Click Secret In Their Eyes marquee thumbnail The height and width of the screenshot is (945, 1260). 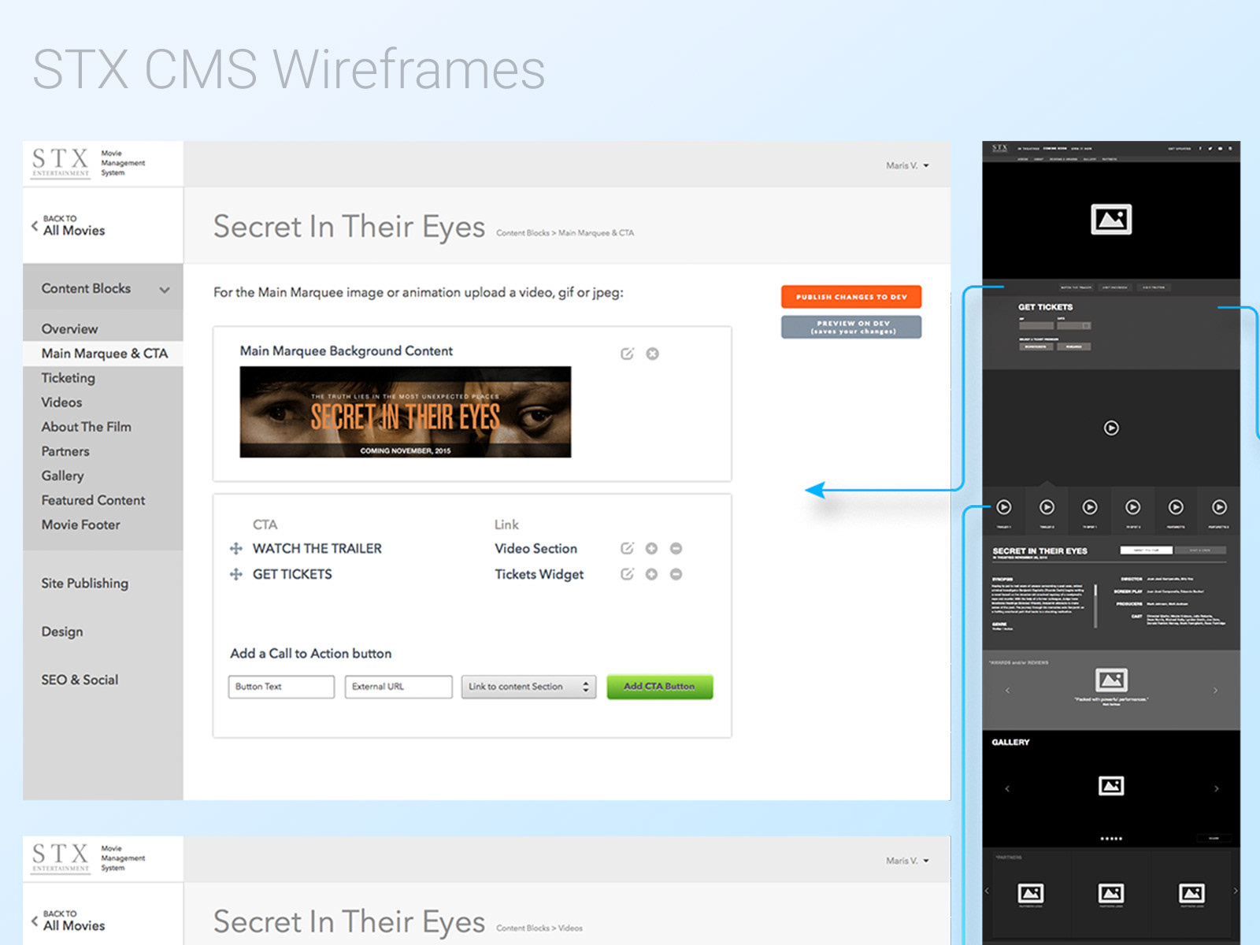point(406,412)
